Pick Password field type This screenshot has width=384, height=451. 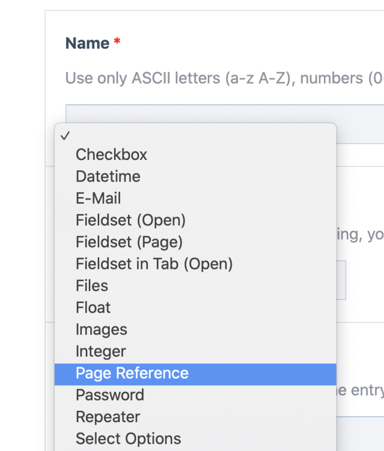(x=109, y=395)
